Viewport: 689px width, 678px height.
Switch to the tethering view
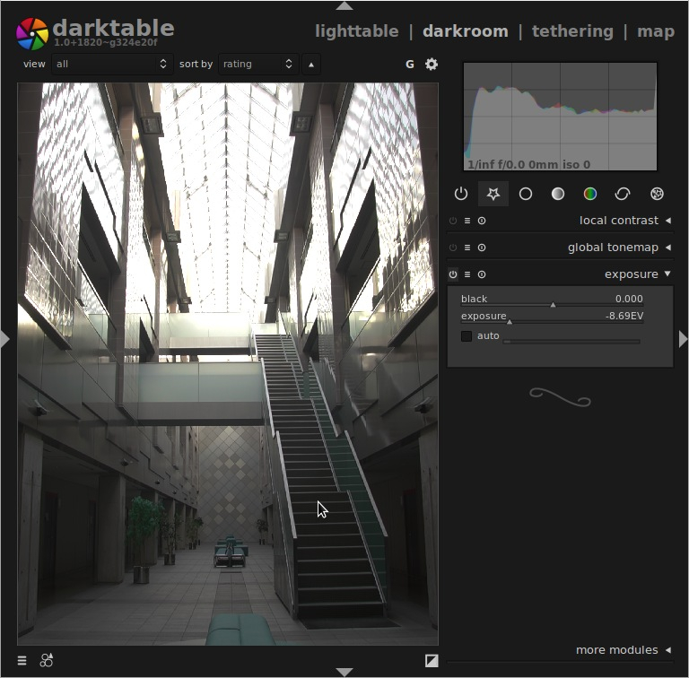(572, 31)
